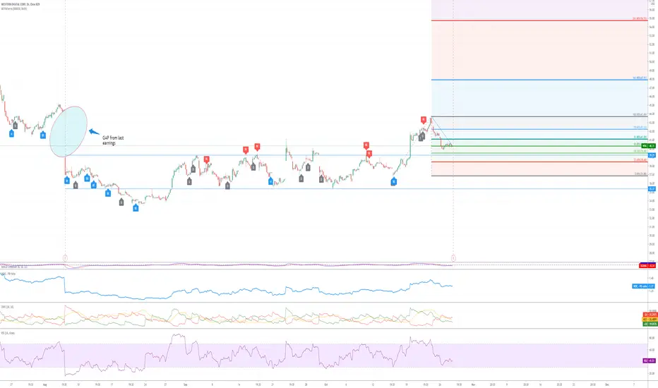Click the RSI indicator pane legend

8,333
